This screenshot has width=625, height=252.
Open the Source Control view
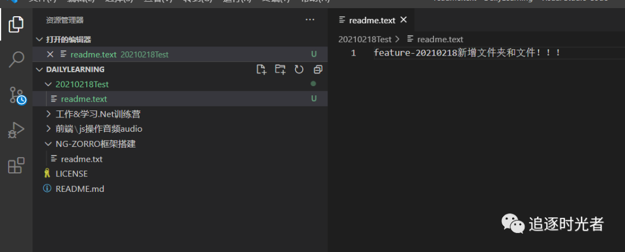17,95
